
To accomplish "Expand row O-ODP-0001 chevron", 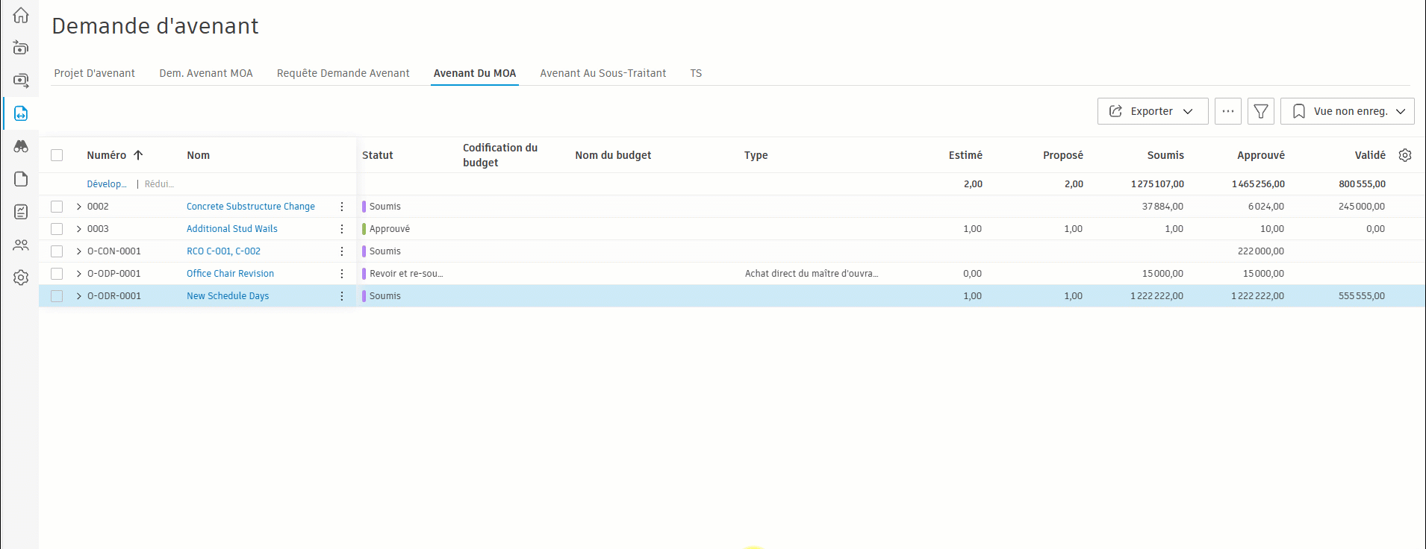I will click(79, 274).
